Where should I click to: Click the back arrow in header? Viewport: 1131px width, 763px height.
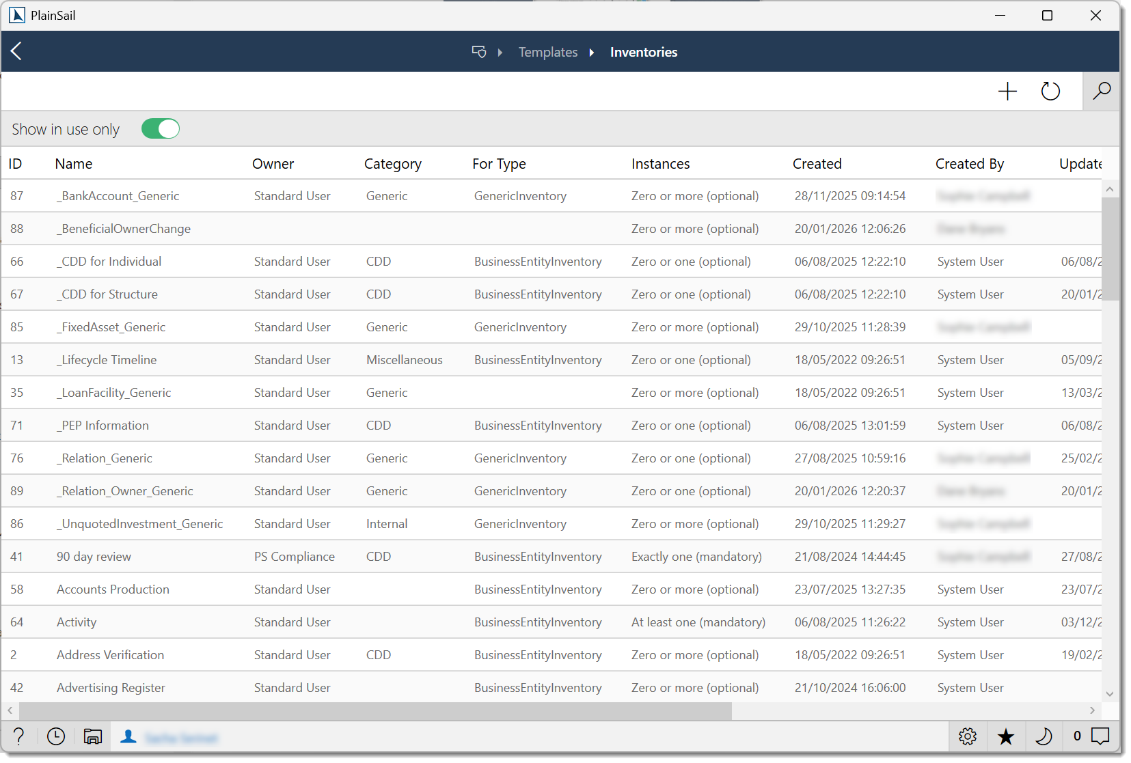click(16, 51)
